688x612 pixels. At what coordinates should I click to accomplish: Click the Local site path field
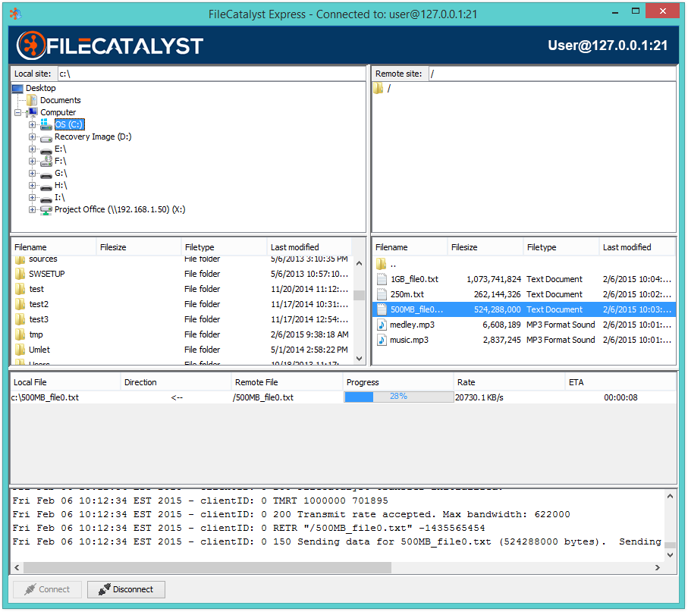(212, 74)
